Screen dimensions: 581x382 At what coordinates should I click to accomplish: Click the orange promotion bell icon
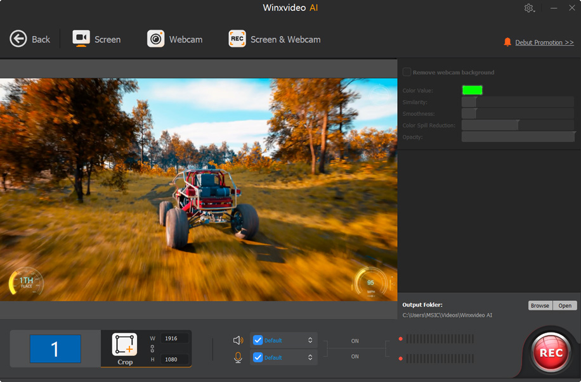click(x=507, y=42)
